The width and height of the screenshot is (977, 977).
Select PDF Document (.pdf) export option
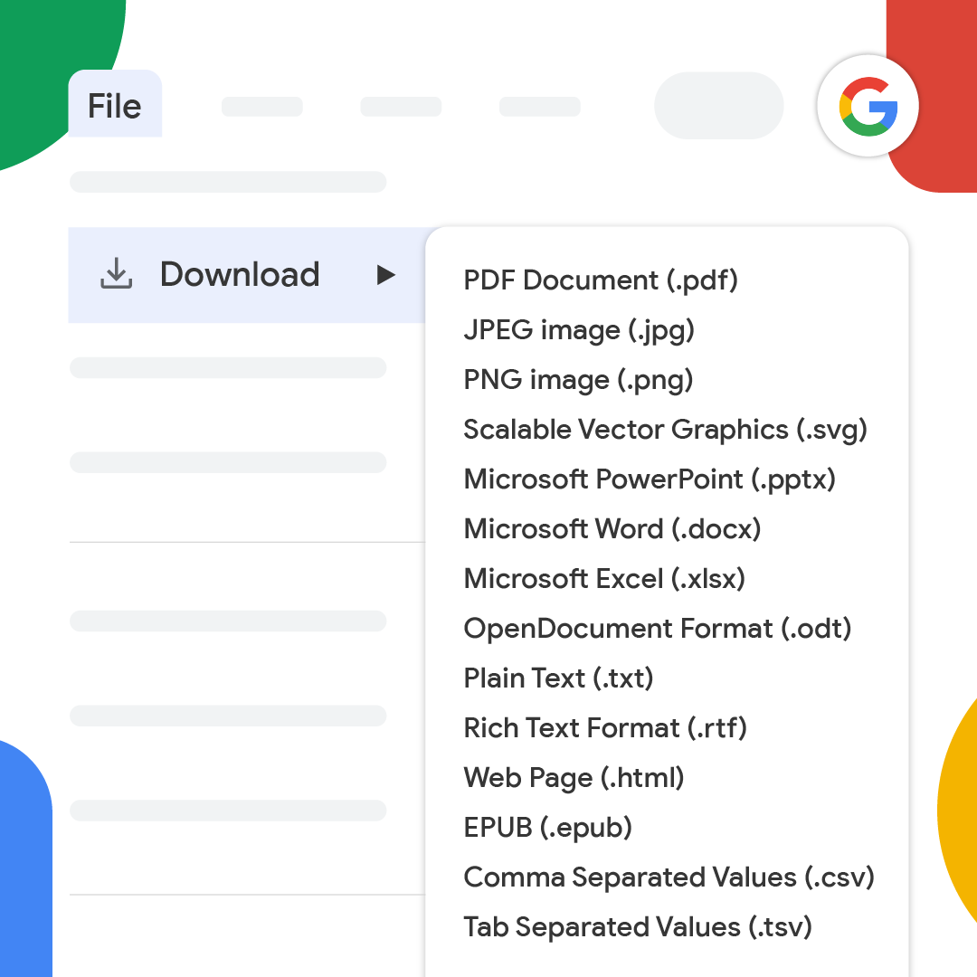tap(600, 280)
